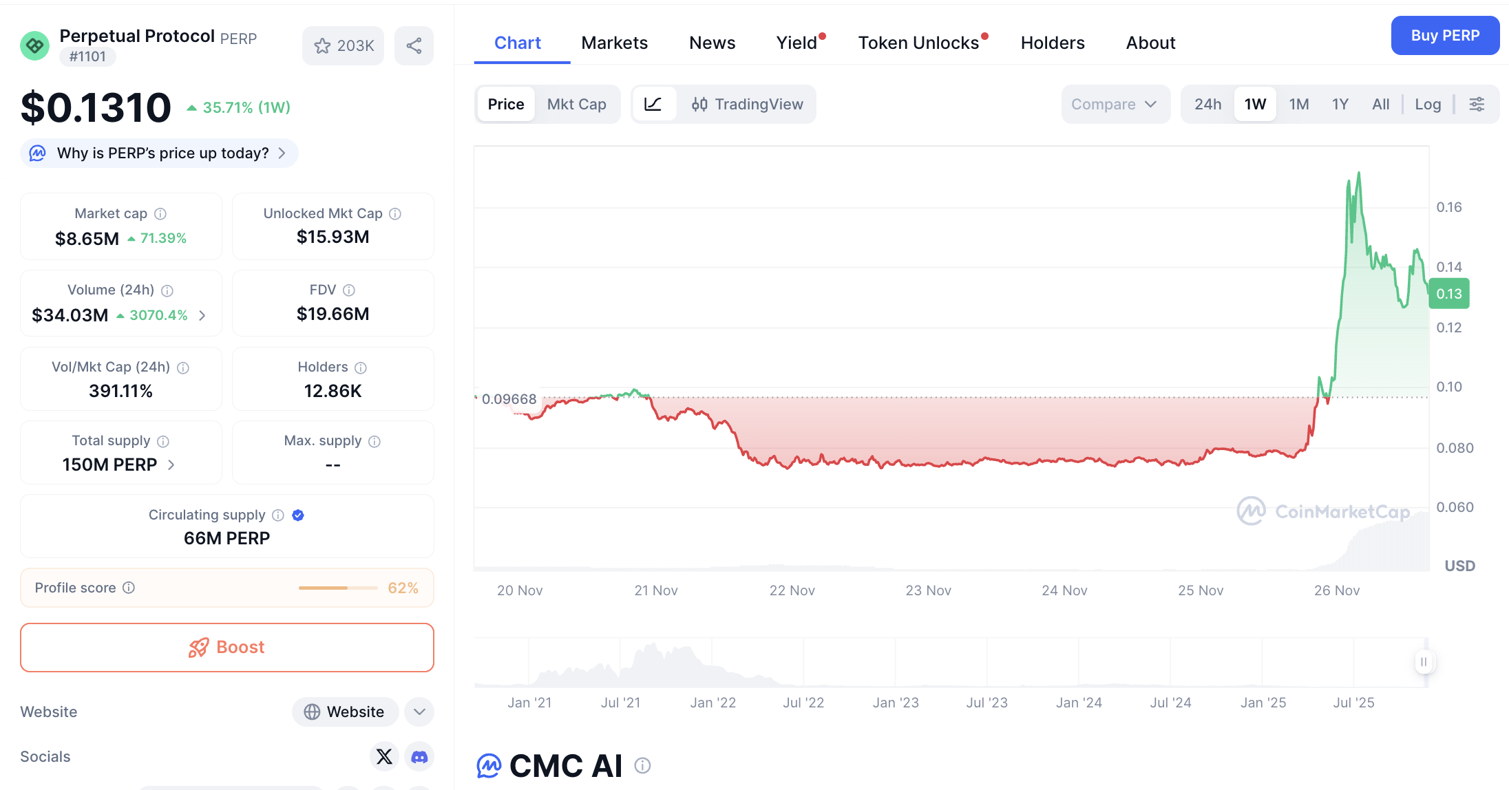Open PERP's X (Twitter) social icon
This screenshot has width=1509, height=790.
[x=384, y=756]
